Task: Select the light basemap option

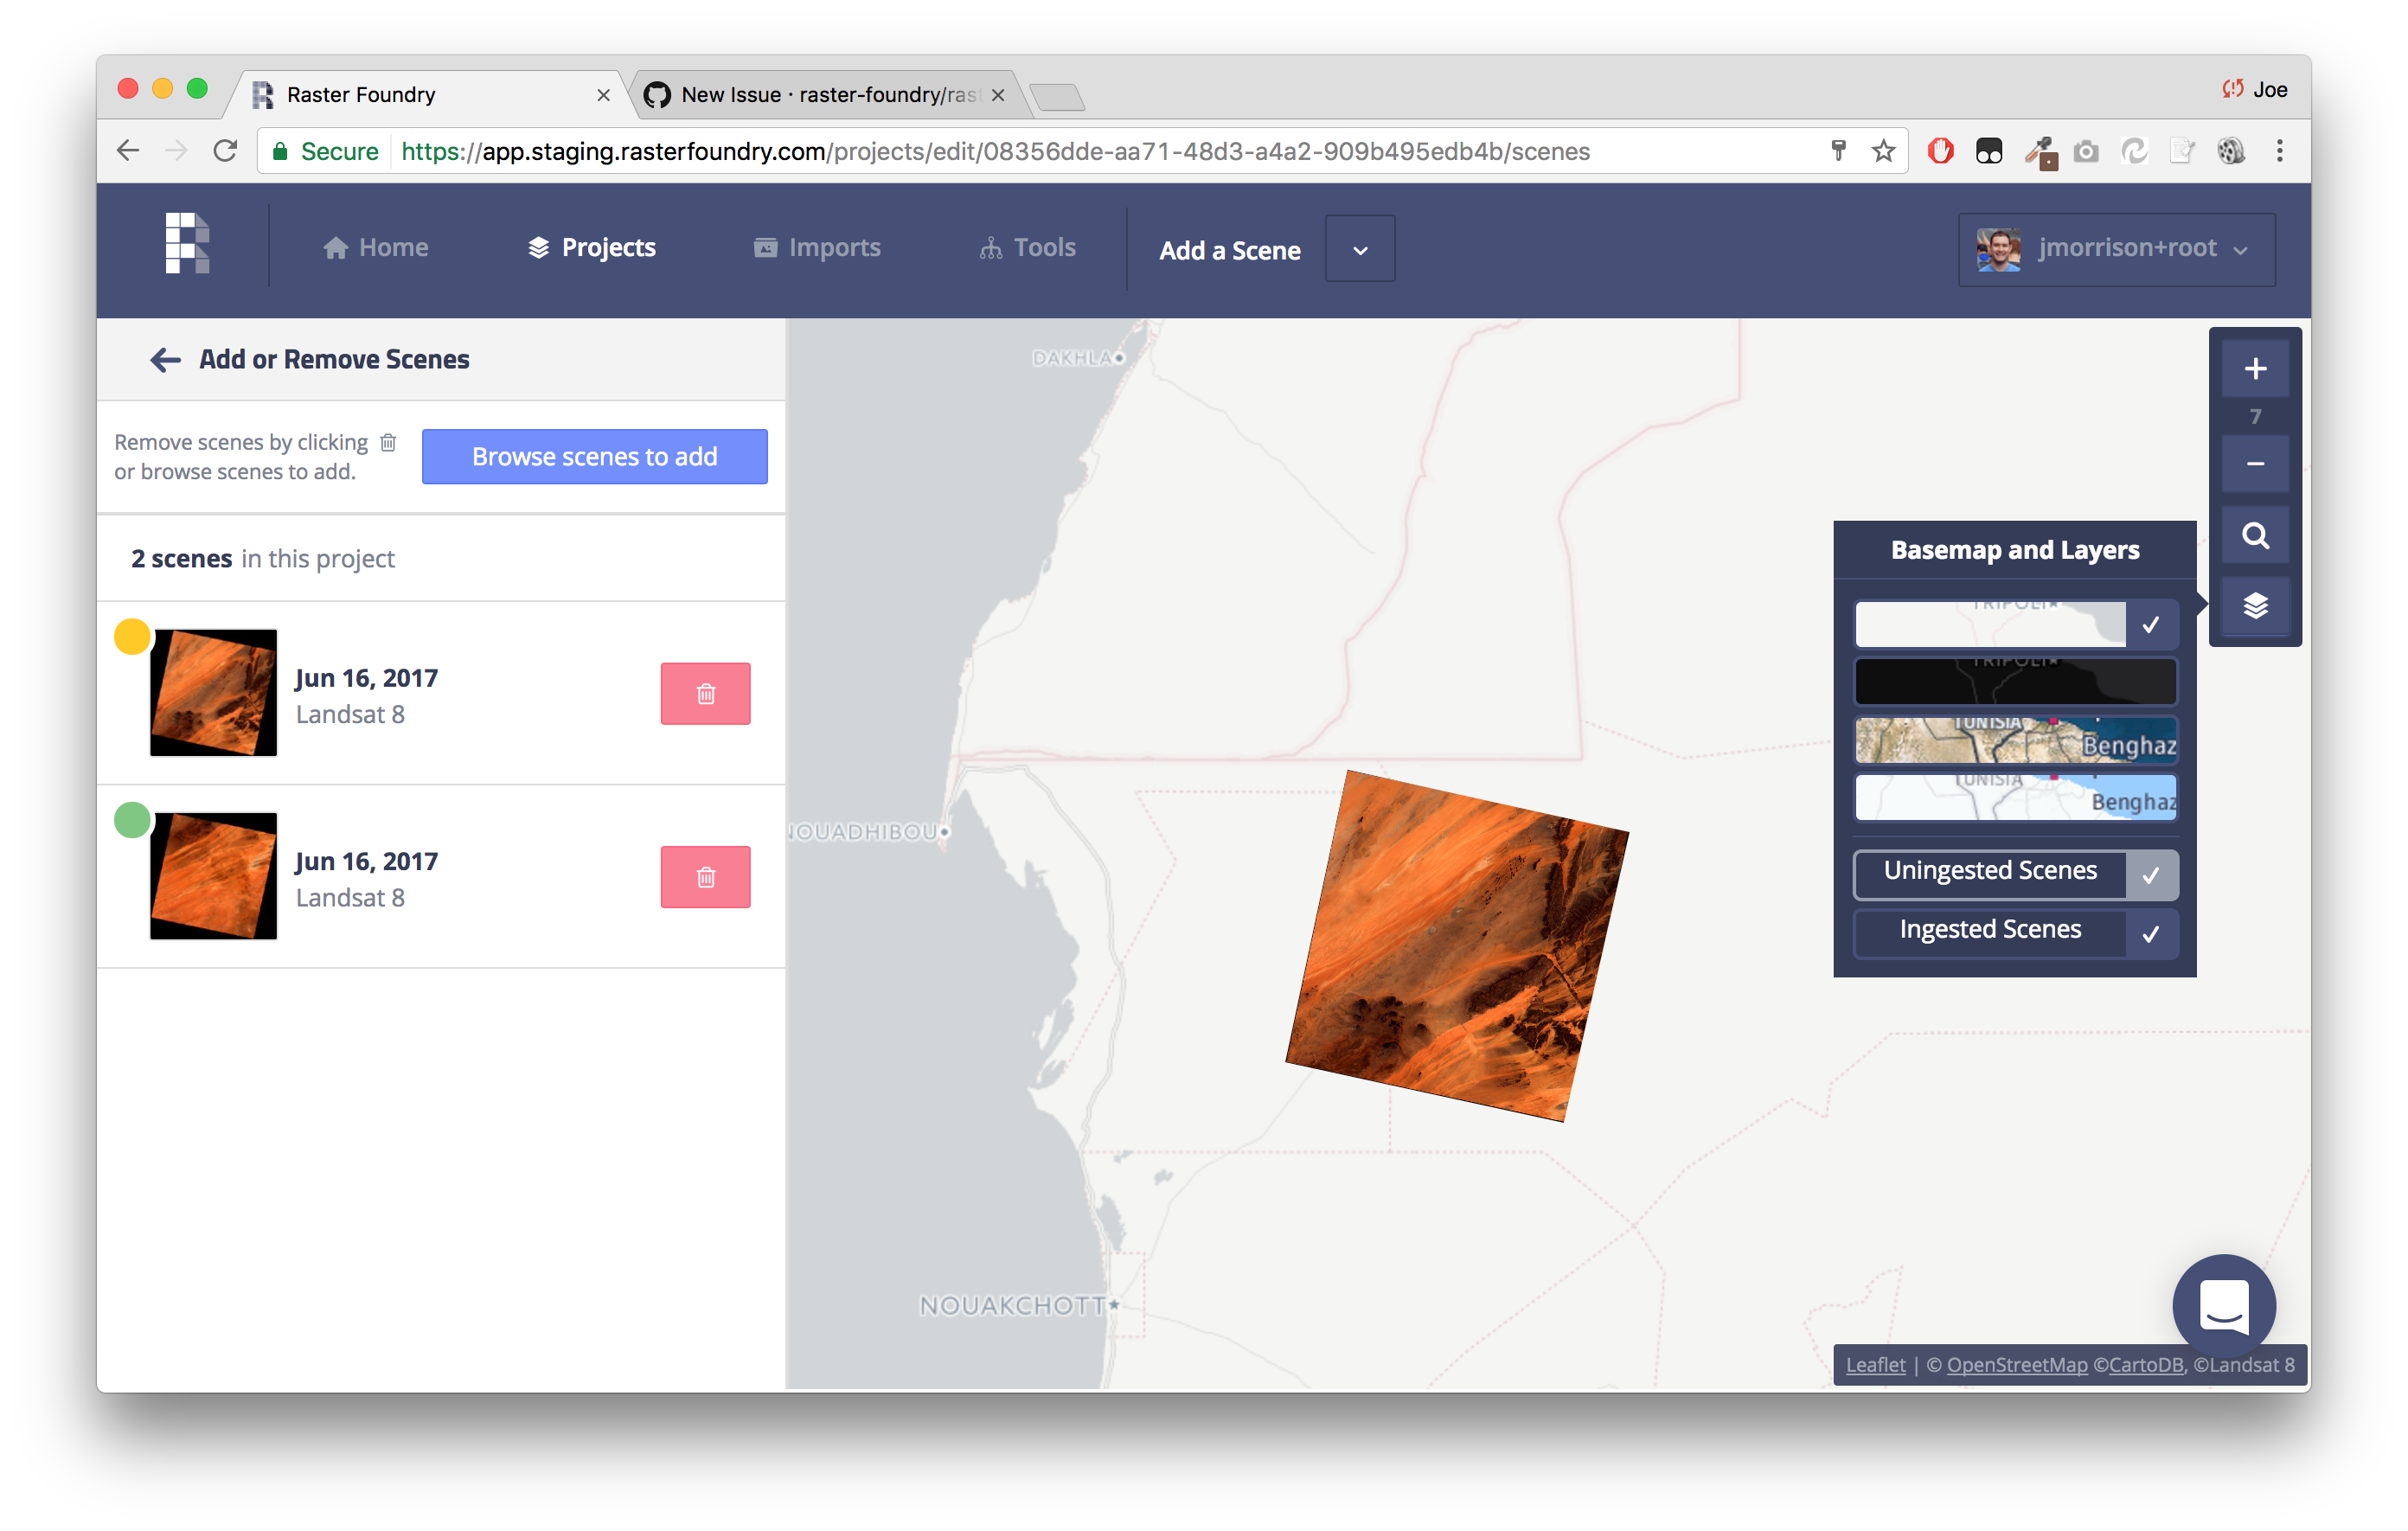Action: coord(2015,624)
